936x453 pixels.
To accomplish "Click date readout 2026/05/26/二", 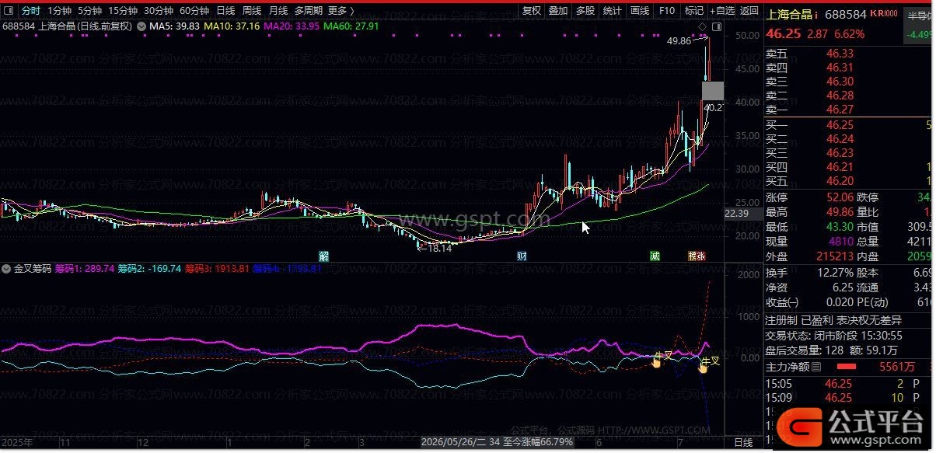I will (x=453, y=441).
